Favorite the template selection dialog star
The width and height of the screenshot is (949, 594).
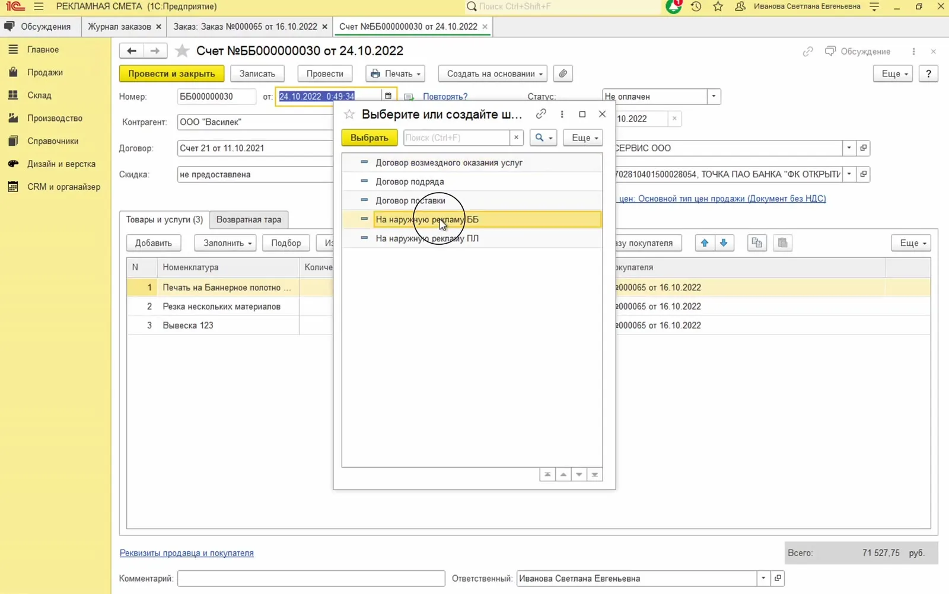349,114
